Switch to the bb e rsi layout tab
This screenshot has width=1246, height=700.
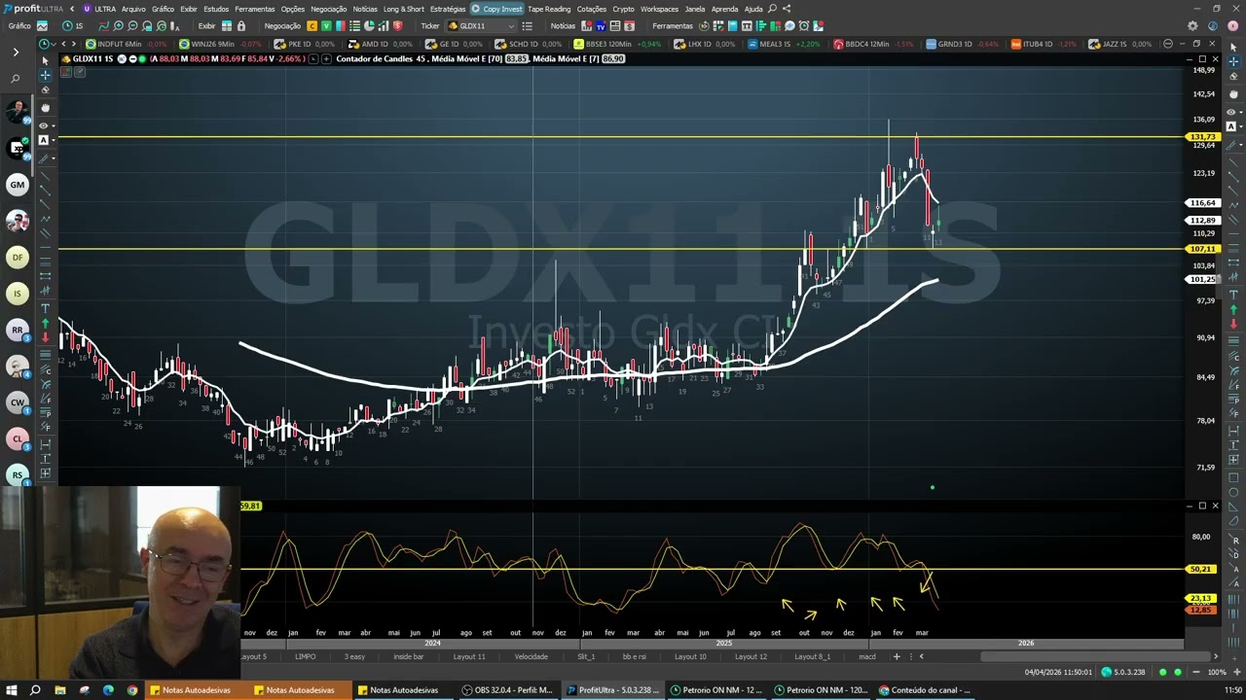634,656
